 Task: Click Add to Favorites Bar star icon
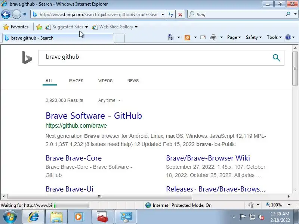point(39,27)
